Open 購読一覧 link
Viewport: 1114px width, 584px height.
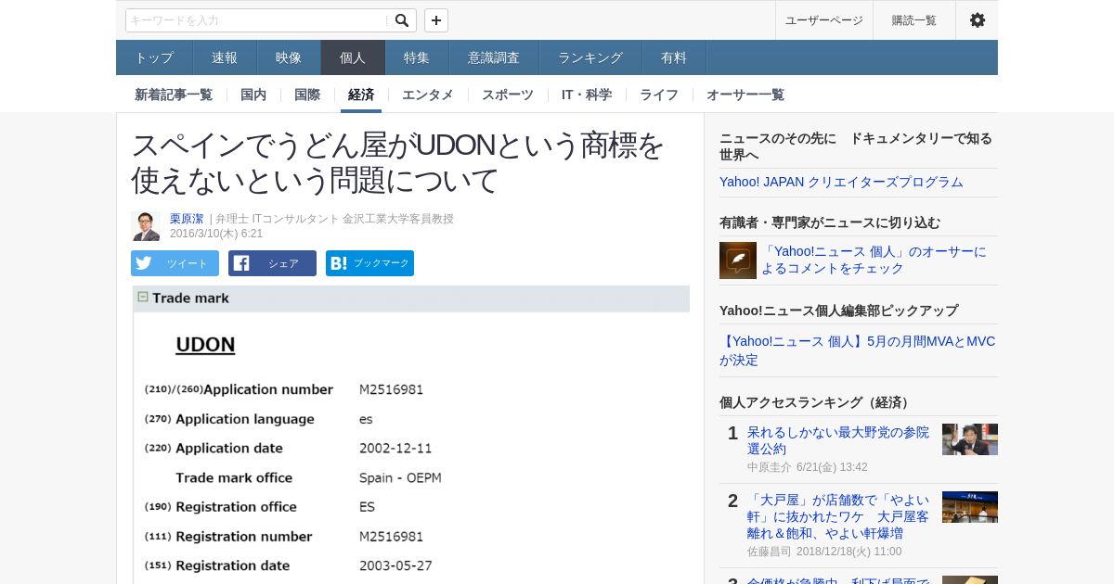913,20
